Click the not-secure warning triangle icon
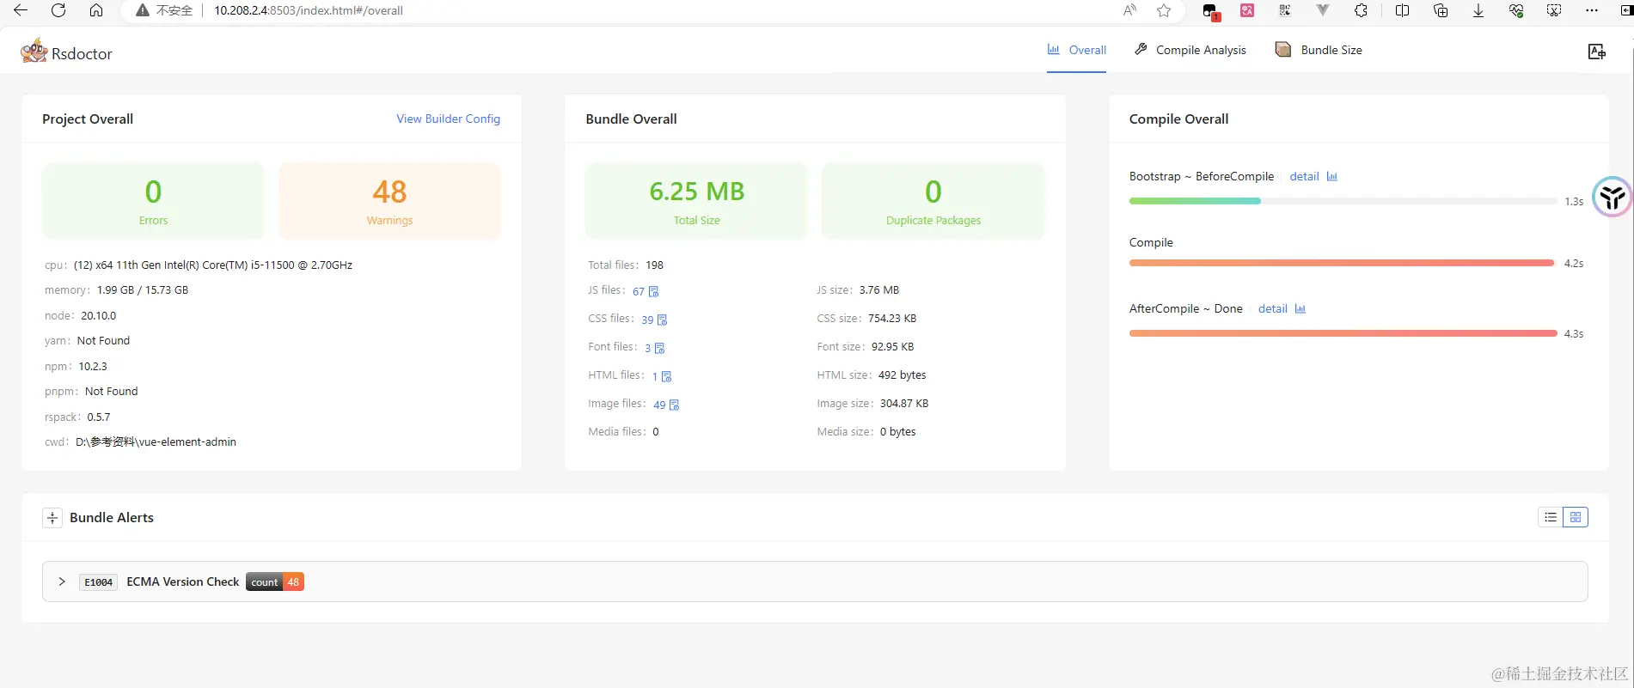Image resolution: width=1634 pixels, height=688 pixels. click(x=143, y=10)
